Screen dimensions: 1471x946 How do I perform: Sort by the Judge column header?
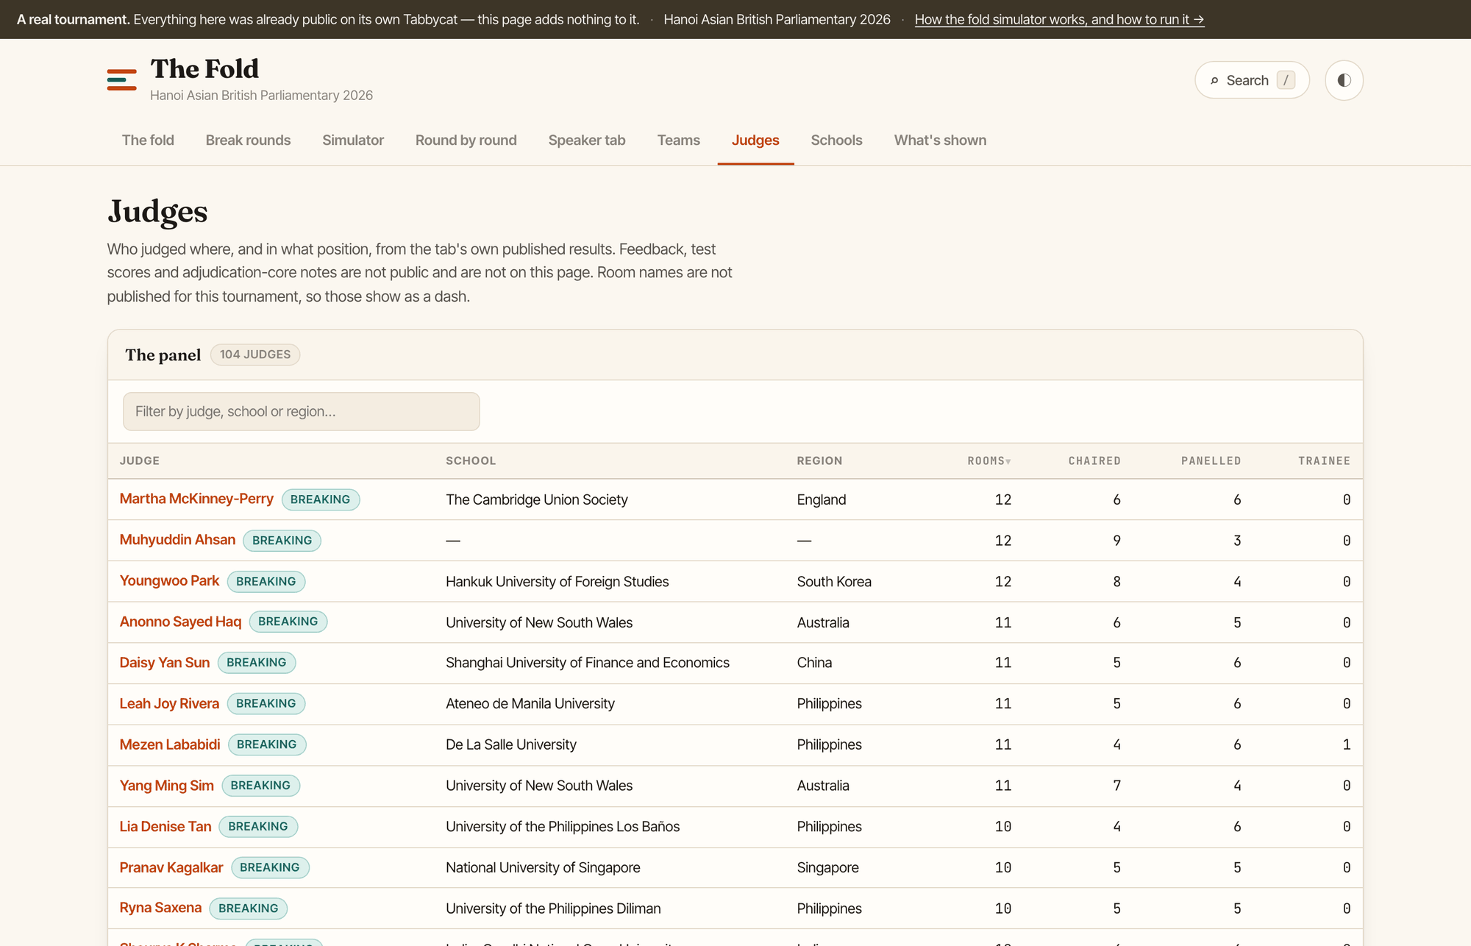(x=140, y=460)
